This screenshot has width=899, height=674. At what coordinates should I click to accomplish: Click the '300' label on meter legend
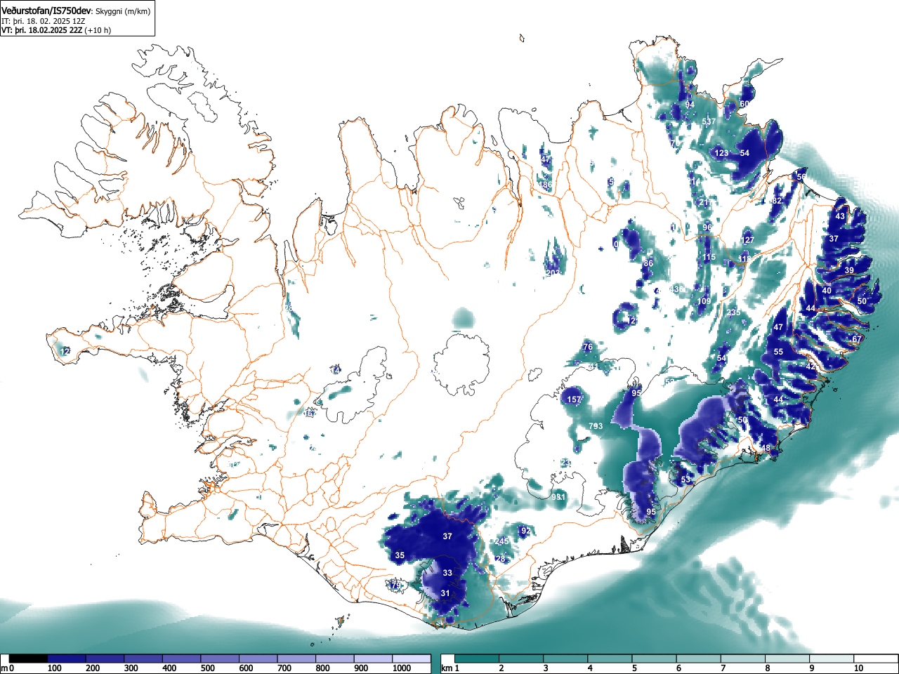[131, 668]
